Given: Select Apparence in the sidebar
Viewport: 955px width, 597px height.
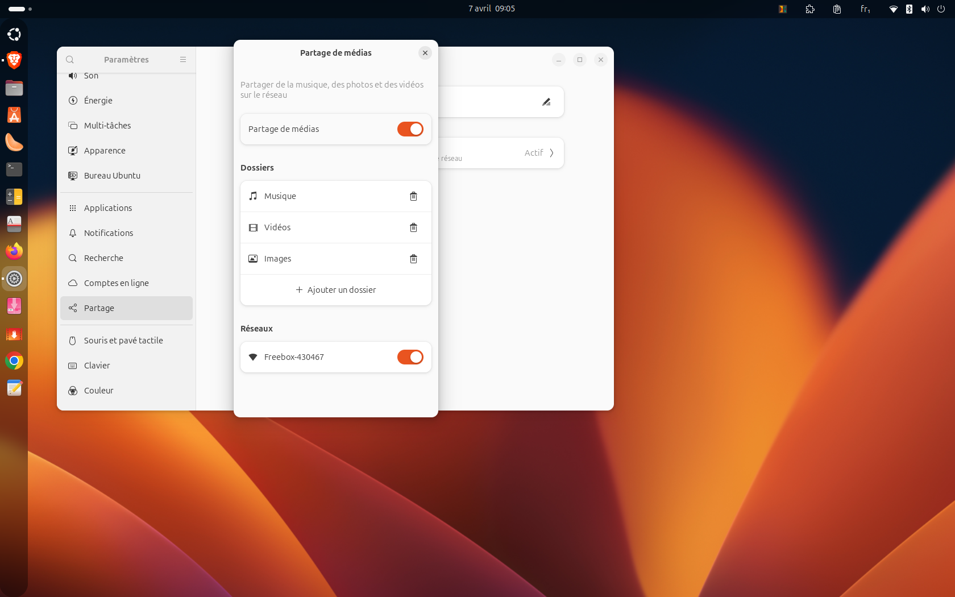Looking at the screenshot, I should coord(105,151).
